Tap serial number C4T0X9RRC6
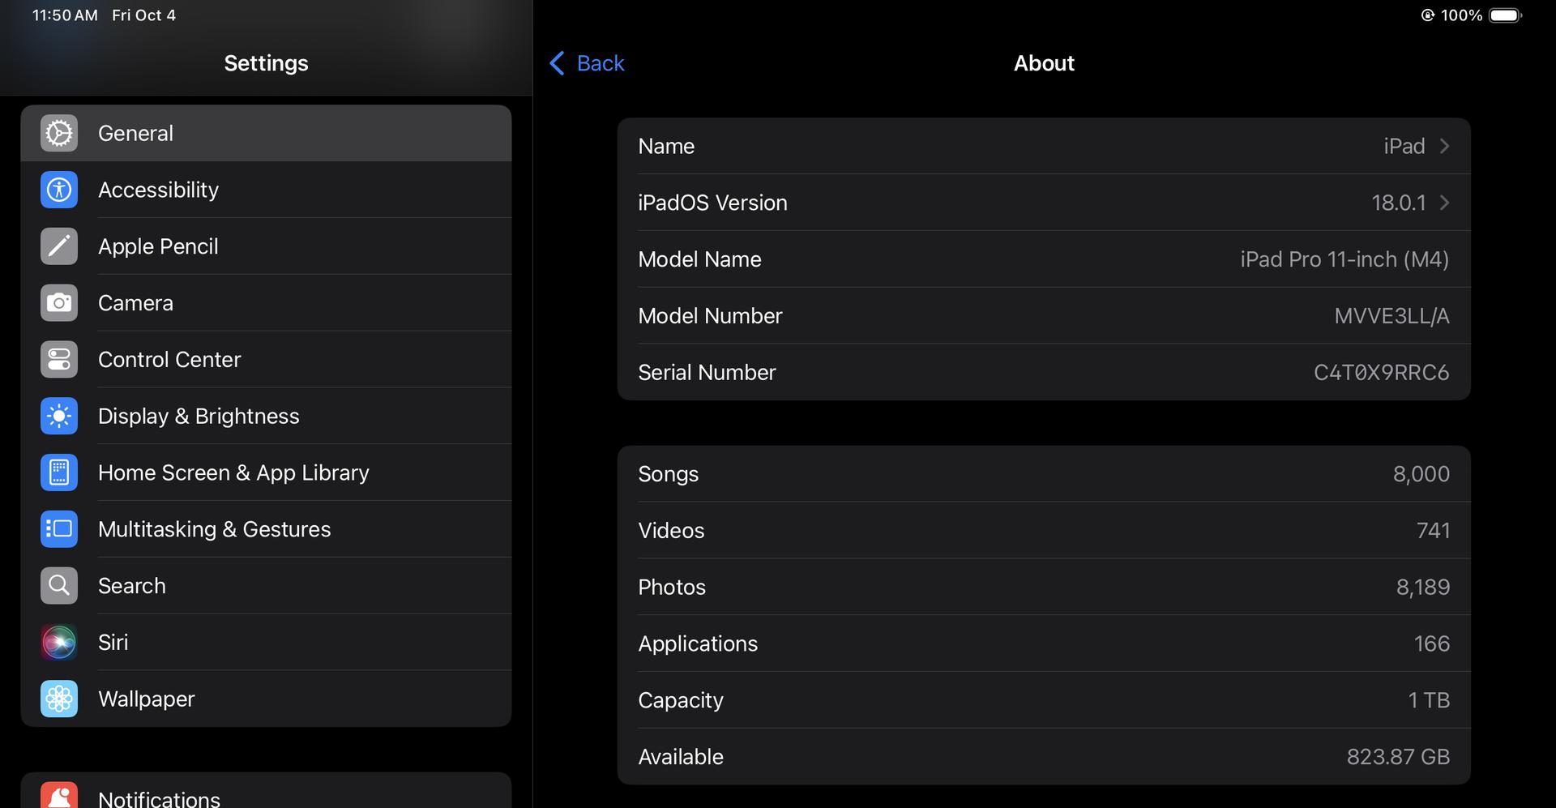The width and height of the screenshot is (1556, 808). 1381,372
